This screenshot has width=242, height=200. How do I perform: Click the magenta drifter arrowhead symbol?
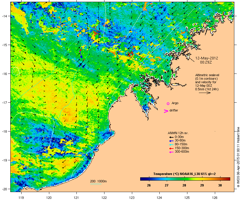click(x=166, y=111)
